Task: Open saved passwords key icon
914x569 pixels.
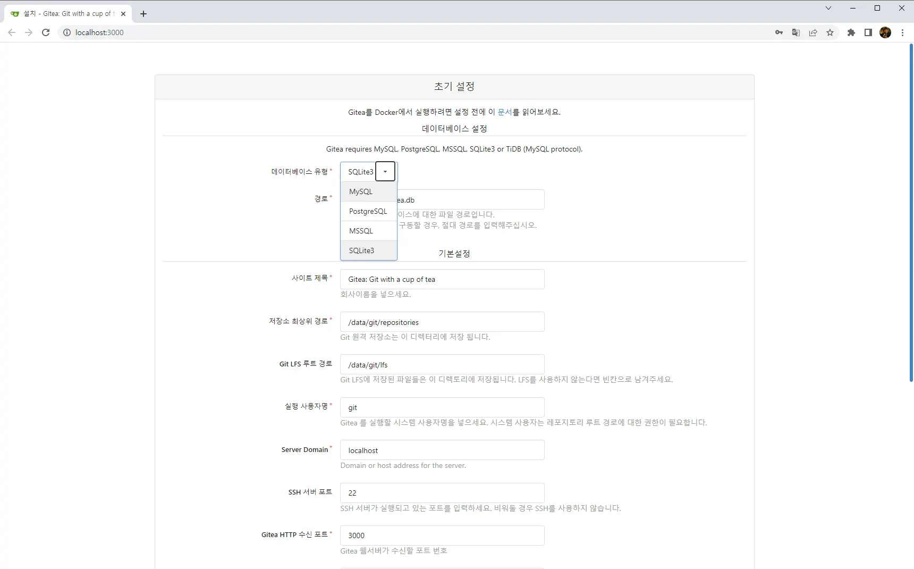Action: click(x=779, y=32)
